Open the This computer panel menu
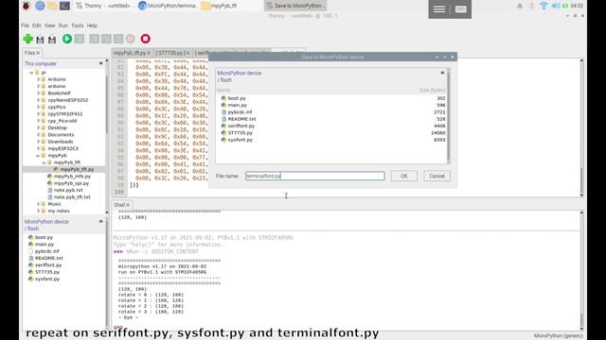 pyautogui.click(x=101, y=63)
